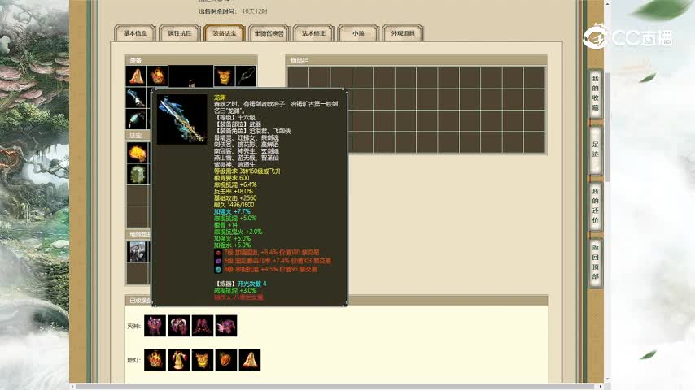Image resolution: width=695 pixels, height=390 pixels.
Task: Switch to the 外观道具 tab
Action: pos(403,33)
